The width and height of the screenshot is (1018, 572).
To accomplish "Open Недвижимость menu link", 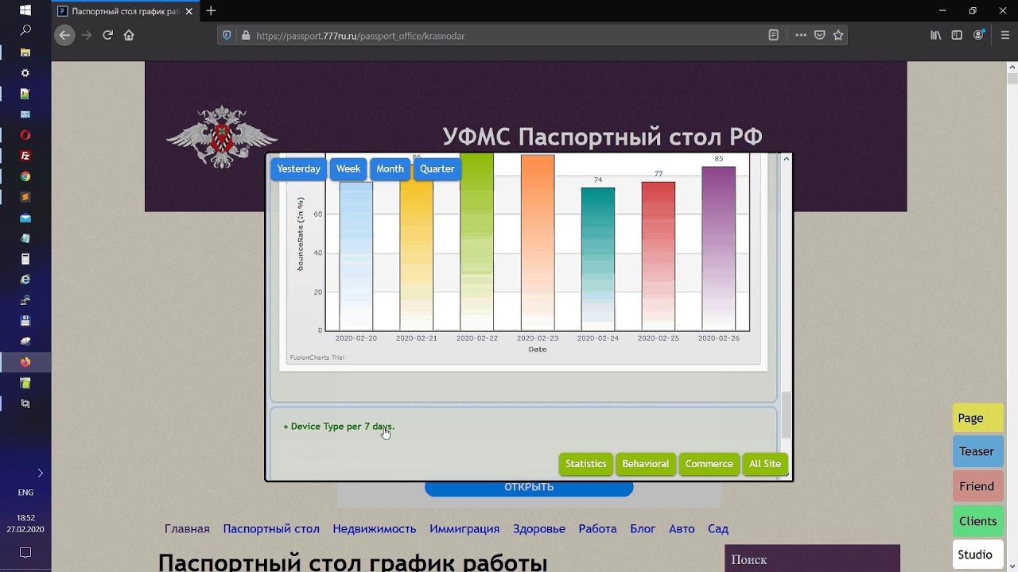I will [375, 528].
